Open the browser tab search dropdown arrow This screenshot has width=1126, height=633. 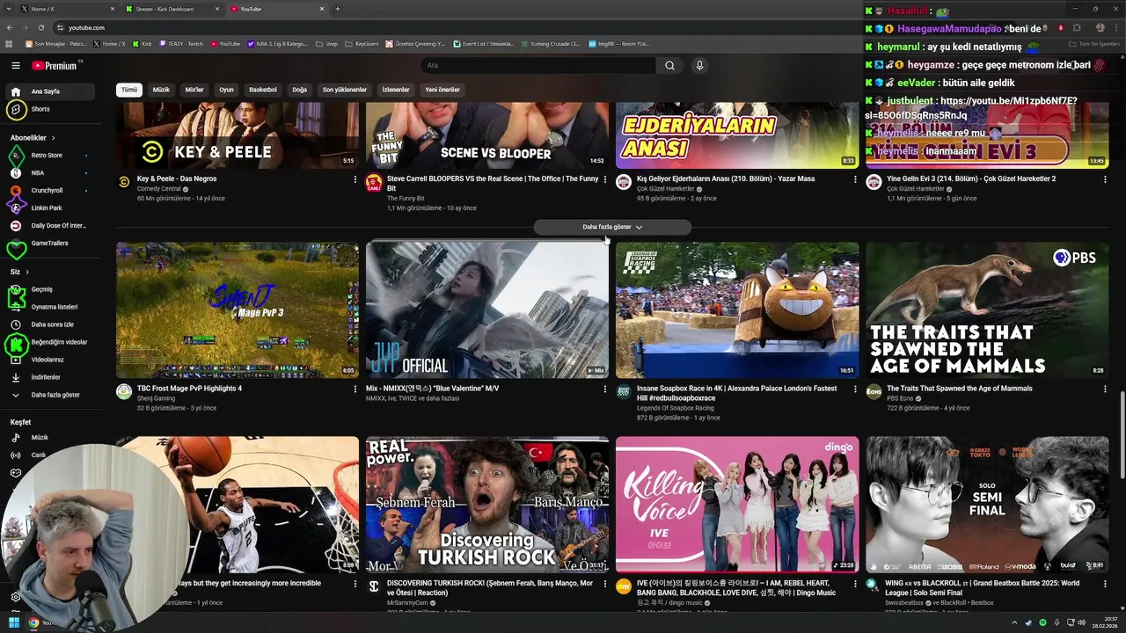(10, 9)
